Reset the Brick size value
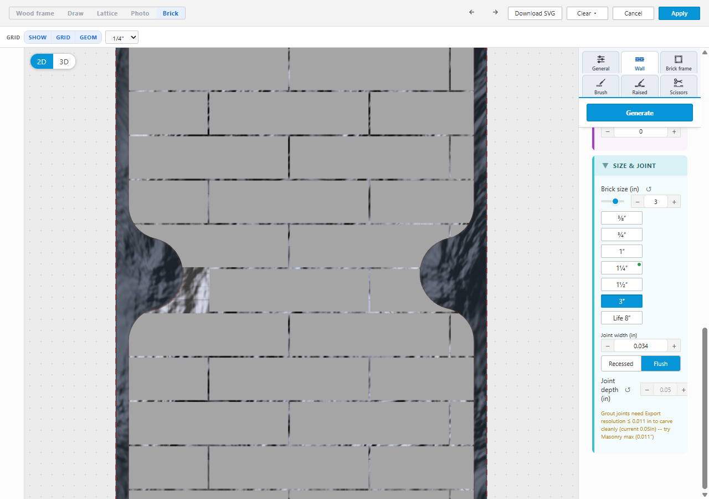 649,189
